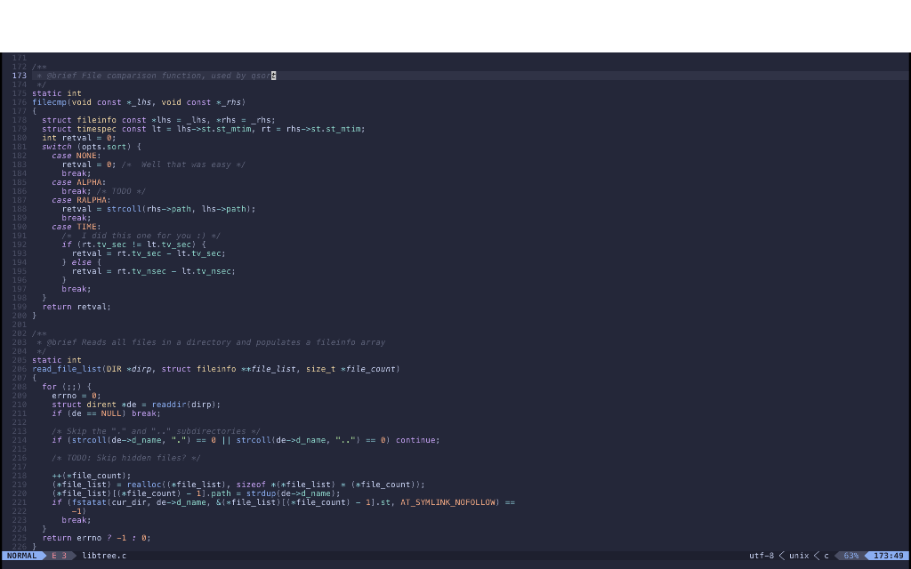Place cursor on the filecmp function name
The width and height of the screenshot is (911, 569).
point(50,102)
